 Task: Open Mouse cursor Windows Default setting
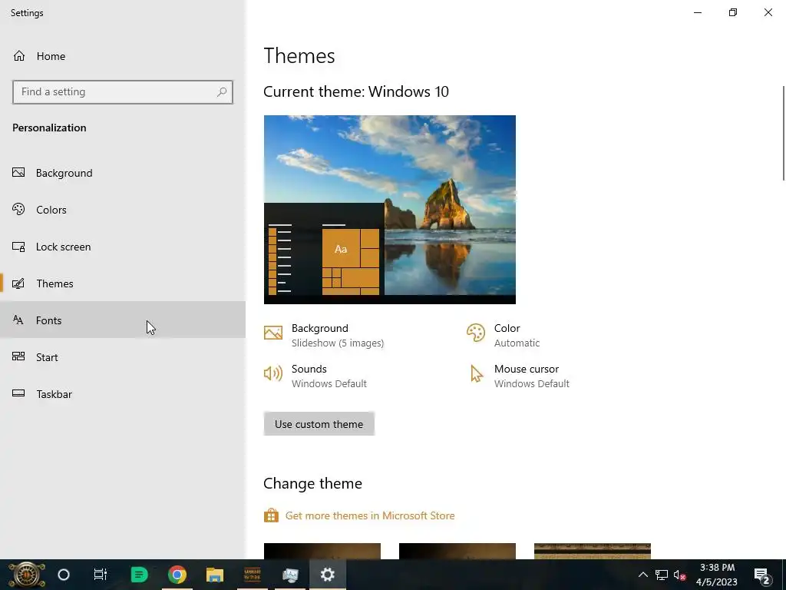pyautogui.click(x=518, y=376)
